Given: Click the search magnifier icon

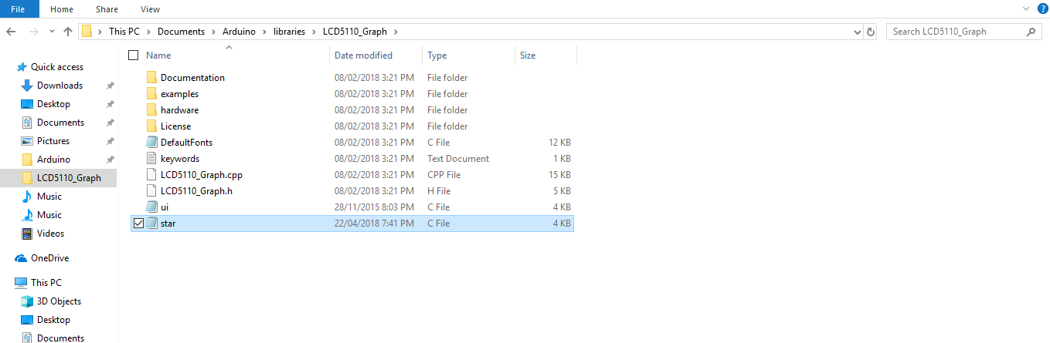Looking at the screenshot, I should (1031, 32).
